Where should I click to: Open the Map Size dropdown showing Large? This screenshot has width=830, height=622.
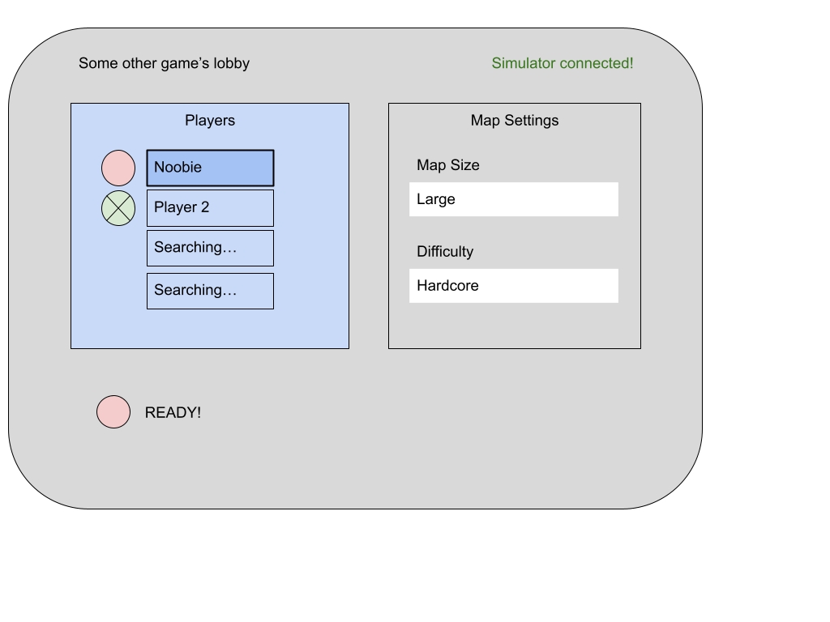pyautogui.click(x=514, y=199)
